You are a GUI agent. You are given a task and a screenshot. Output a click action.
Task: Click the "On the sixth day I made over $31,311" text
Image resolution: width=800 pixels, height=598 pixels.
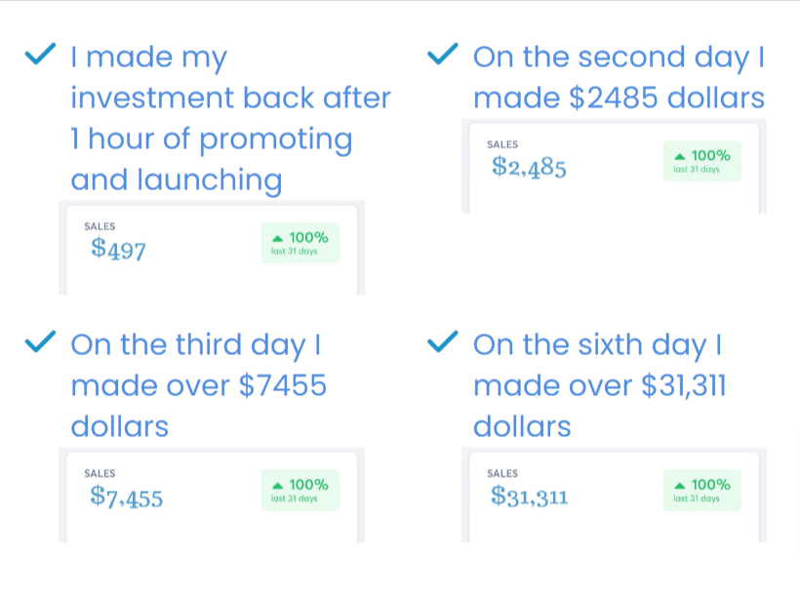(599, 386)
